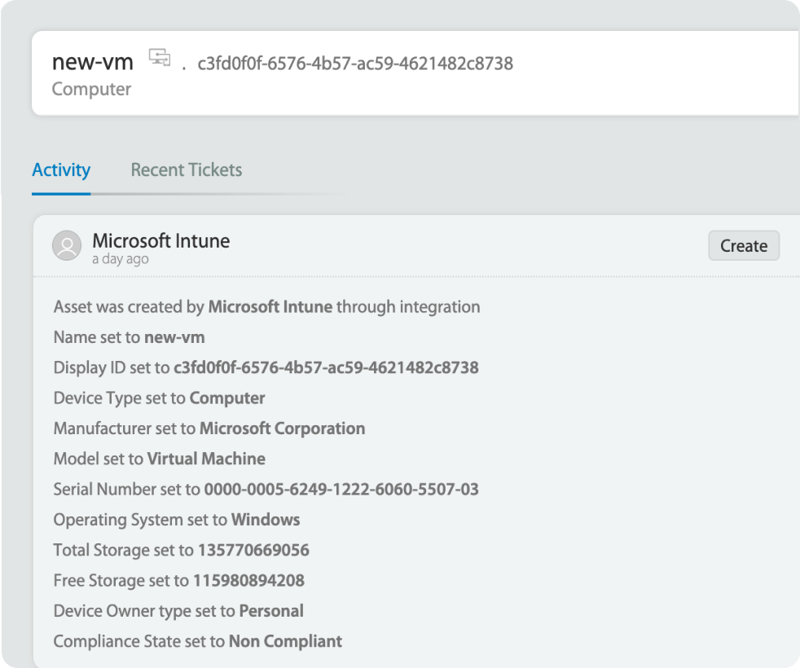Click the Microsoft Intune user avatar icon
Screen dimensions: 800x668
tap(67, 245)
